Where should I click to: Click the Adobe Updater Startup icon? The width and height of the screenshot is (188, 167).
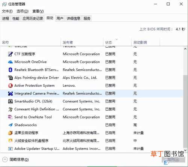pos(10,149)
